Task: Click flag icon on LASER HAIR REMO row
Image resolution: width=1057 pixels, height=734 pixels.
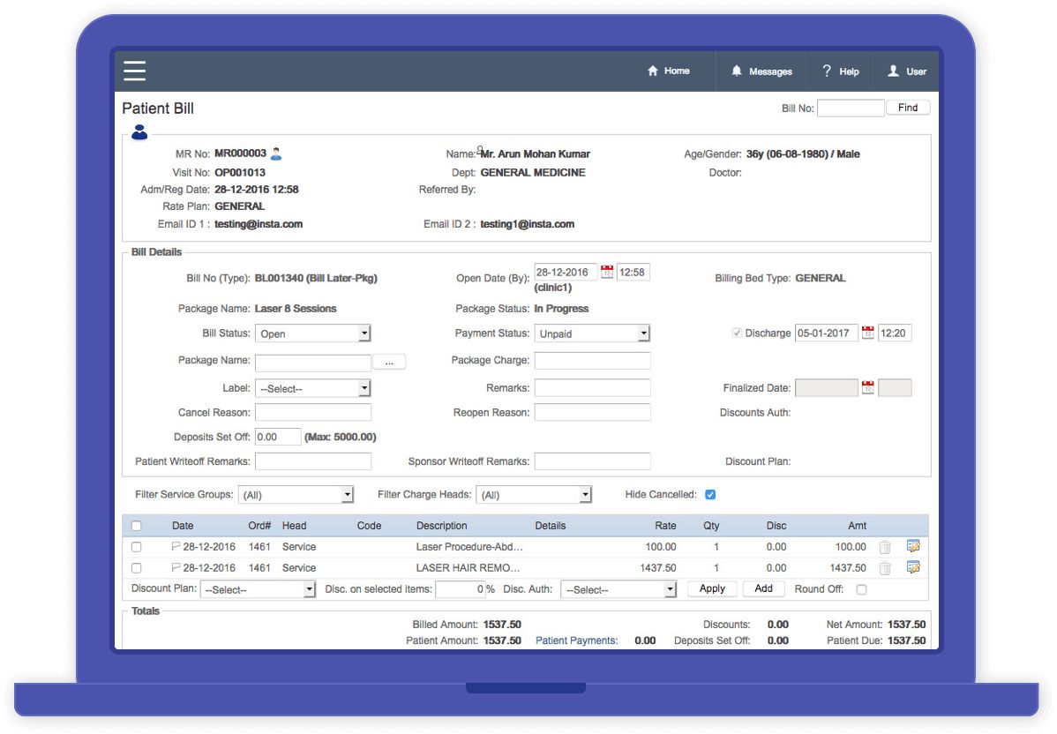Action: (x=176, y=567)
